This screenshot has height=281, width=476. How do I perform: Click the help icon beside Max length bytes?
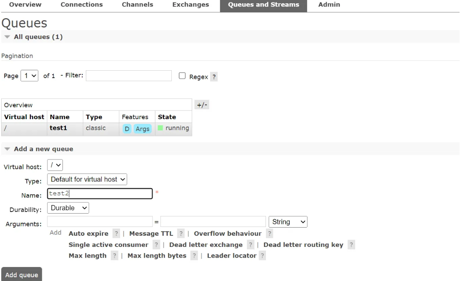point(194,256)
